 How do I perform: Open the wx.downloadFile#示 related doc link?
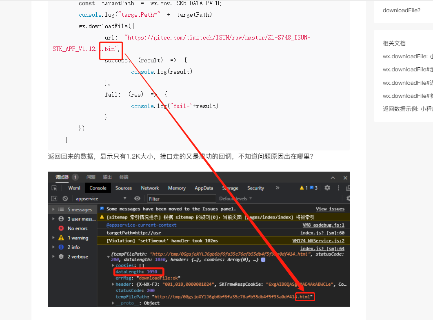click(408, 69)
